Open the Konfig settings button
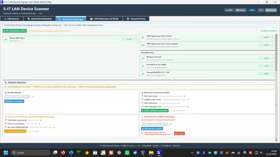The image size is (280, 157). click(x=240, y=10)
